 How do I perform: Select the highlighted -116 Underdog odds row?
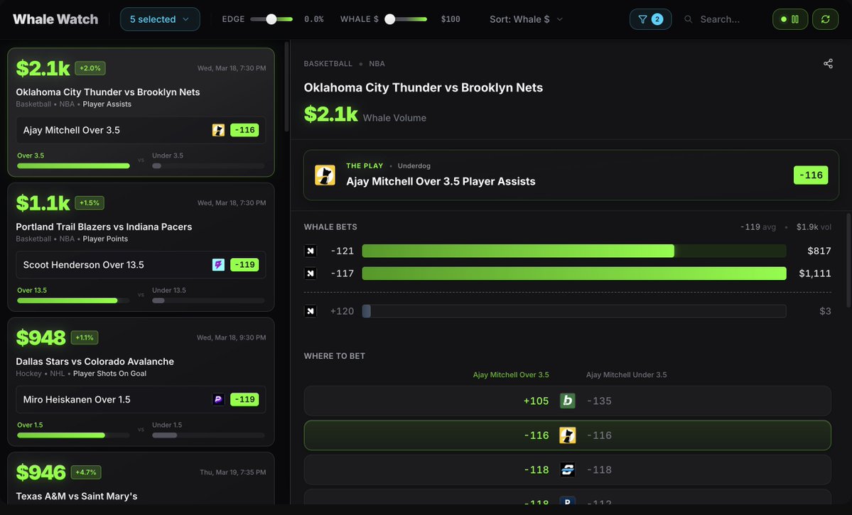click(x=567, y=435)
